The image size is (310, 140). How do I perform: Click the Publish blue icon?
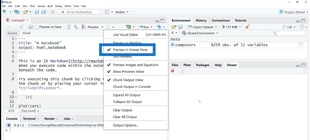click(159, 27)
